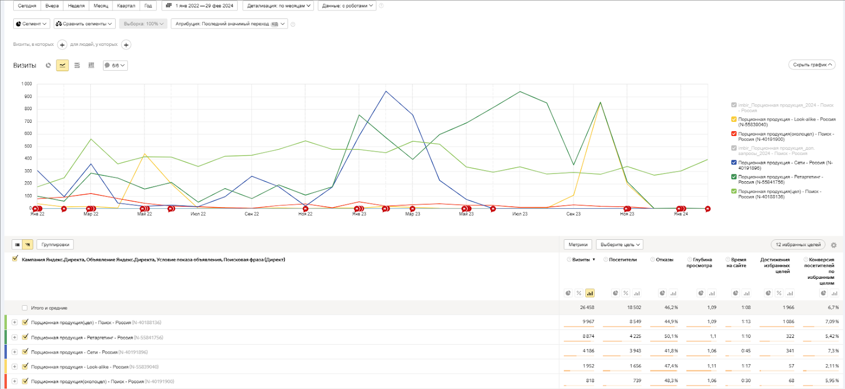This screenshot has height=389, width=845.
Task: Show pie chart for Посетители column
Action: 615,293
